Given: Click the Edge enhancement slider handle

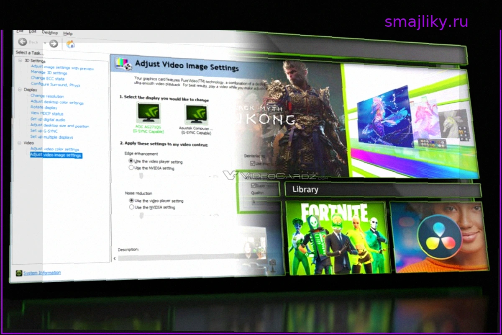Looking at the screenshot, I should 141,175.
